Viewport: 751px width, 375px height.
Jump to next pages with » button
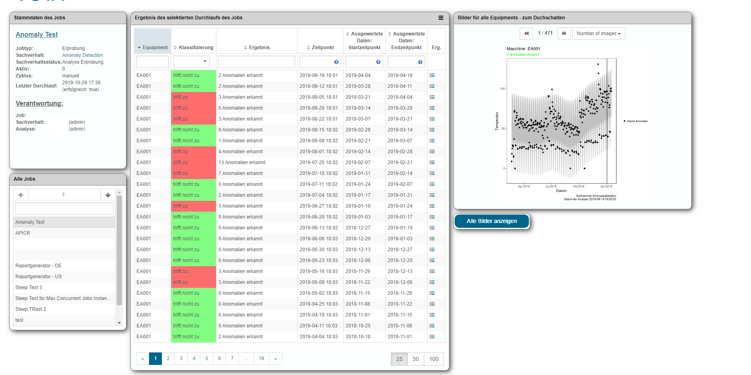pyautogui.click(x=275, y=358)
